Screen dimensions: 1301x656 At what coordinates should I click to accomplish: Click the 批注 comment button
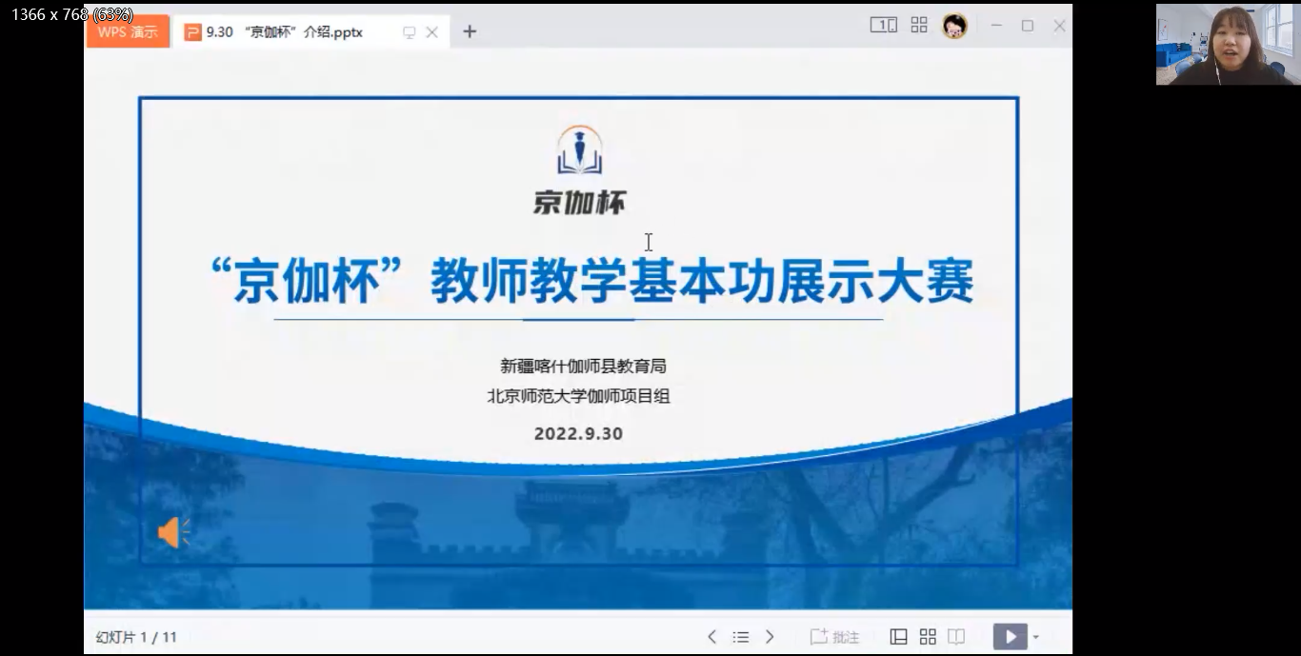click(834, 637)
